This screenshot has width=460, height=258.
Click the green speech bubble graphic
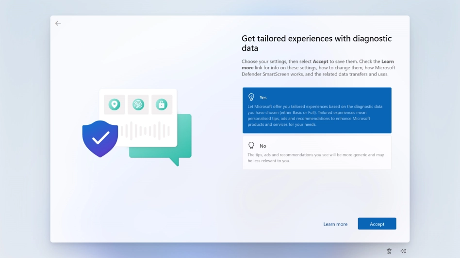(x=182, y=145)
